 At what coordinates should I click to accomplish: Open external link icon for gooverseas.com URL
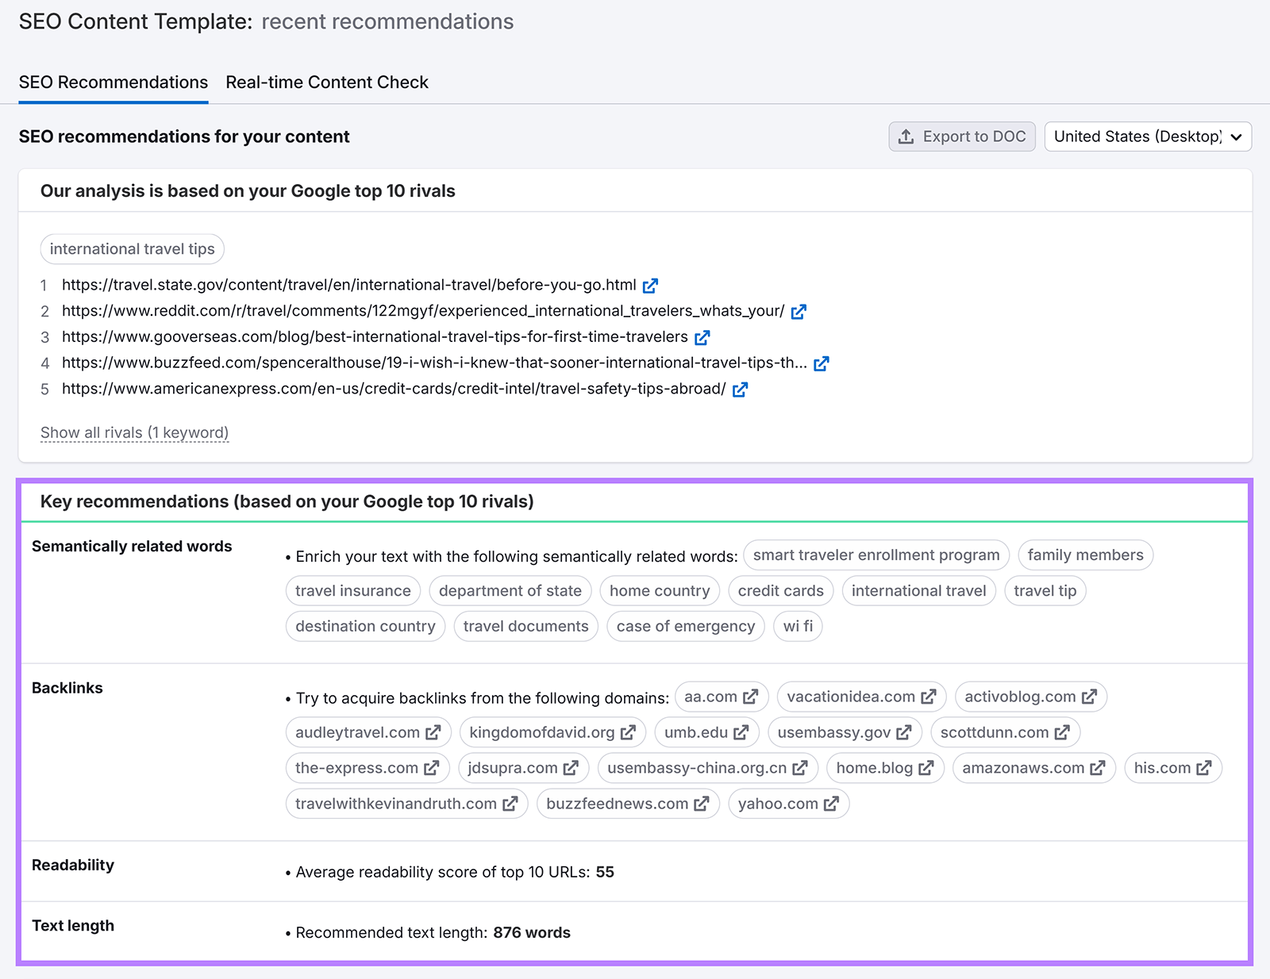pos(702,338)
